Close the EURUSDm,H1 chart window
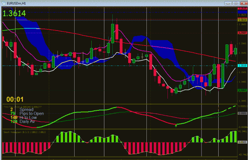 pos(244,3)
